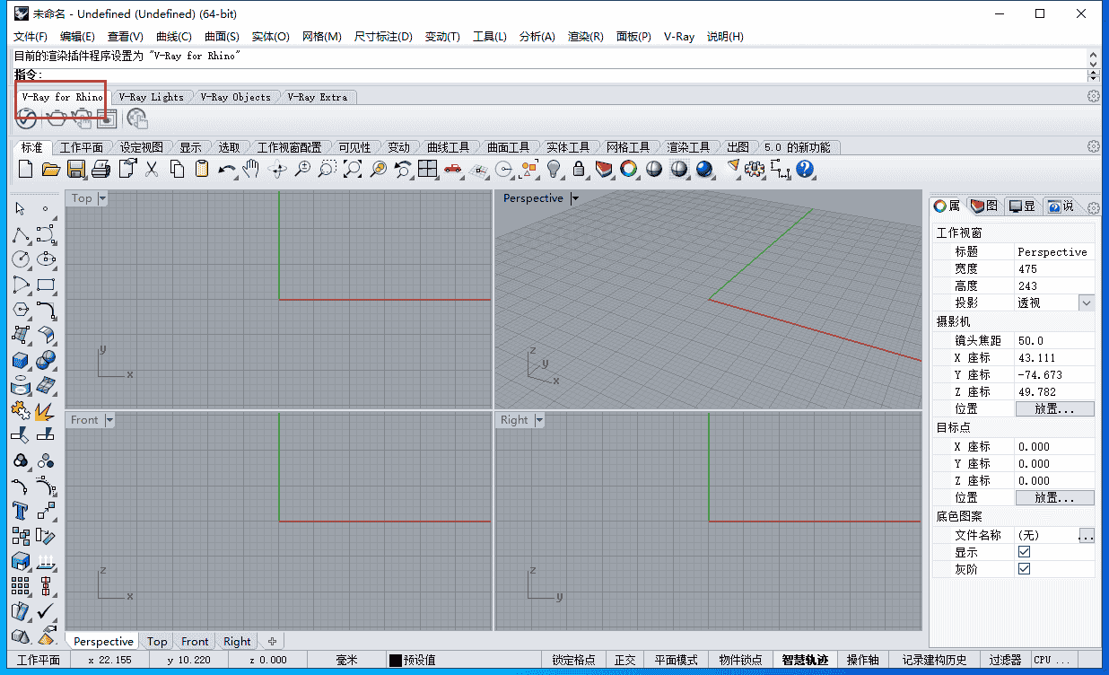Viewport: 1109px width, 675px height.
Task: Select the object selection arrow tool
Action: coord(19,208)
